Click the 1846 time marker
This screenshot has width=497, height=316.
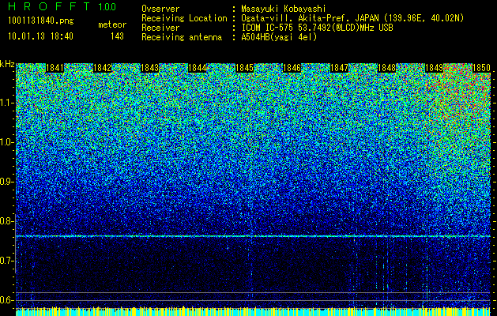tap(292, 68)
